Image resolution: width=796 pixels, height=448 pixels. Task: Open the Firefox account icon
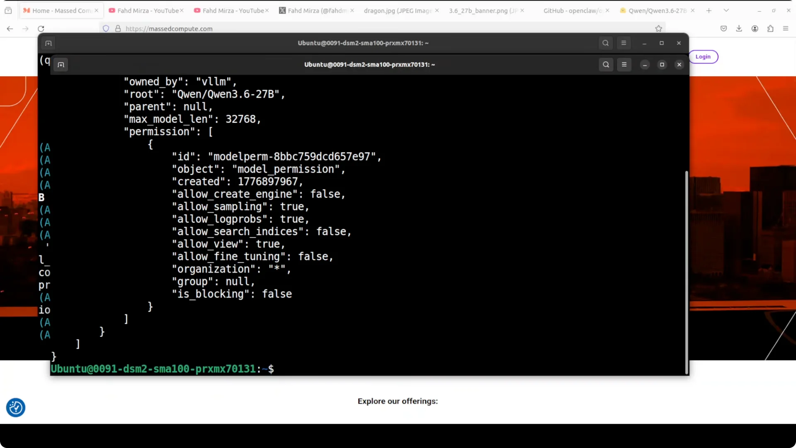pos(755,29)
